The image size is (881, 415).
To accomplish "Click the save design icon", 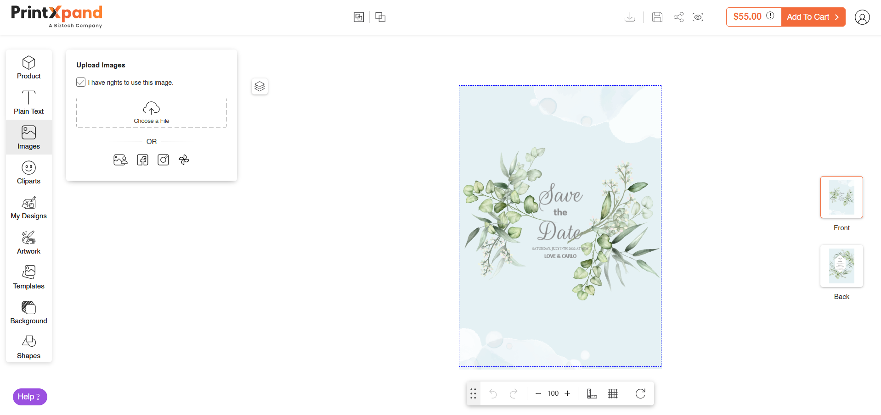I will tap(657, 17).
